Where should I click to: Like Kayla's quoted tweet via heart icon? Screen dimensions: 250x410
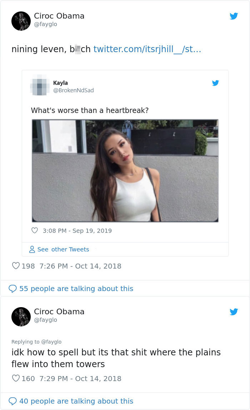pyautogui.click(x=35, y=230)
